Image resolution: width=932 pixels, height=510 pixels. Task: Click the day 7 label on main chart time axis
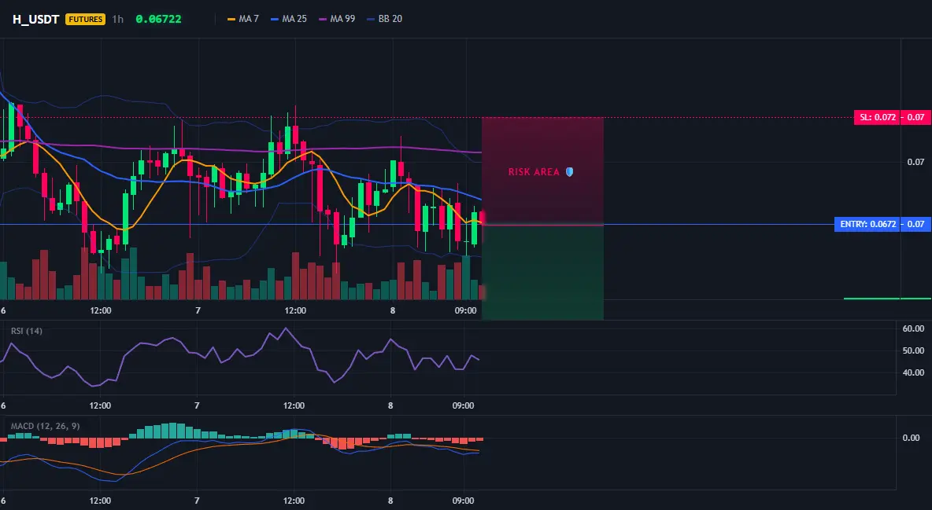[x=198, y=310]
